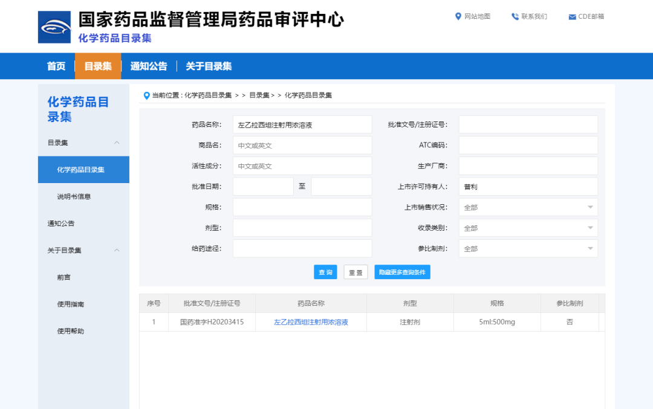Collapse the 目录集 sidebar section chevron

[117, 143]
